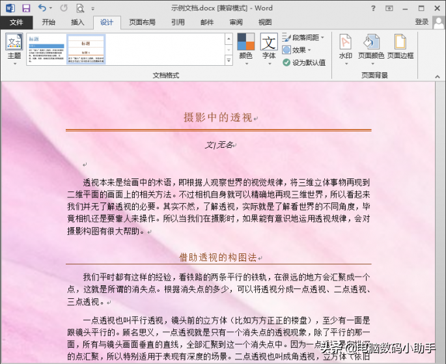This screenshot has height=364, width=446.
Task: Open the 字体 theme fonts menu
Action: point(269,49)
